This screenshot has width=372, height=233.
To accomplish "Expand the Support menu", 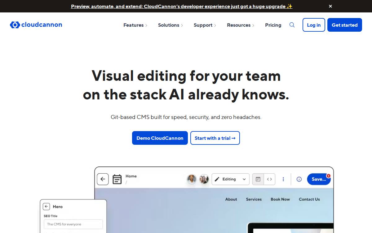I will (x=205, y=25).
